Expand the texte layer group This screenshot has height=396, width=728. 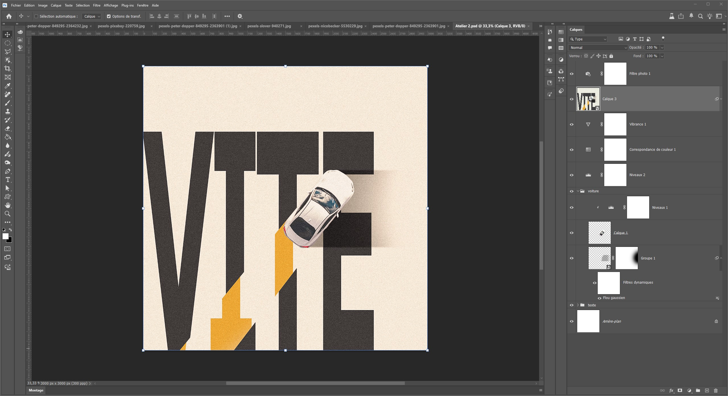point(578,305)
